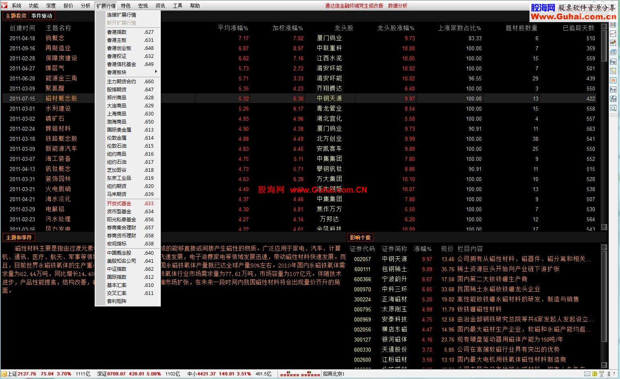The width and height of the screenshot is (620, 379).
Task: Select the 新能源汽车 theme name
Action: tap(61, 149)
